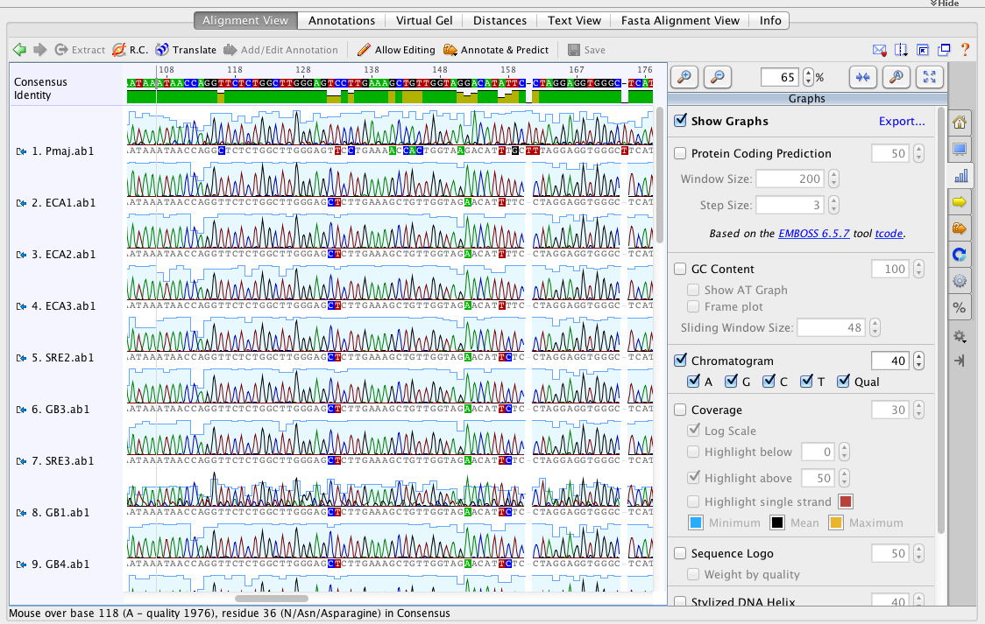Open the Distances tab
Image resolution: width=985 pixels, height=624 pixels.
click(x=500, y=21)
